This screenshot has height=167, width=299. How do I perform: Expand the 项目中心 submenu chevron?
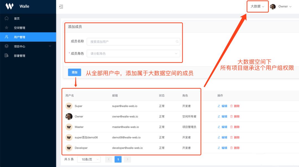[x=50, y=46]
